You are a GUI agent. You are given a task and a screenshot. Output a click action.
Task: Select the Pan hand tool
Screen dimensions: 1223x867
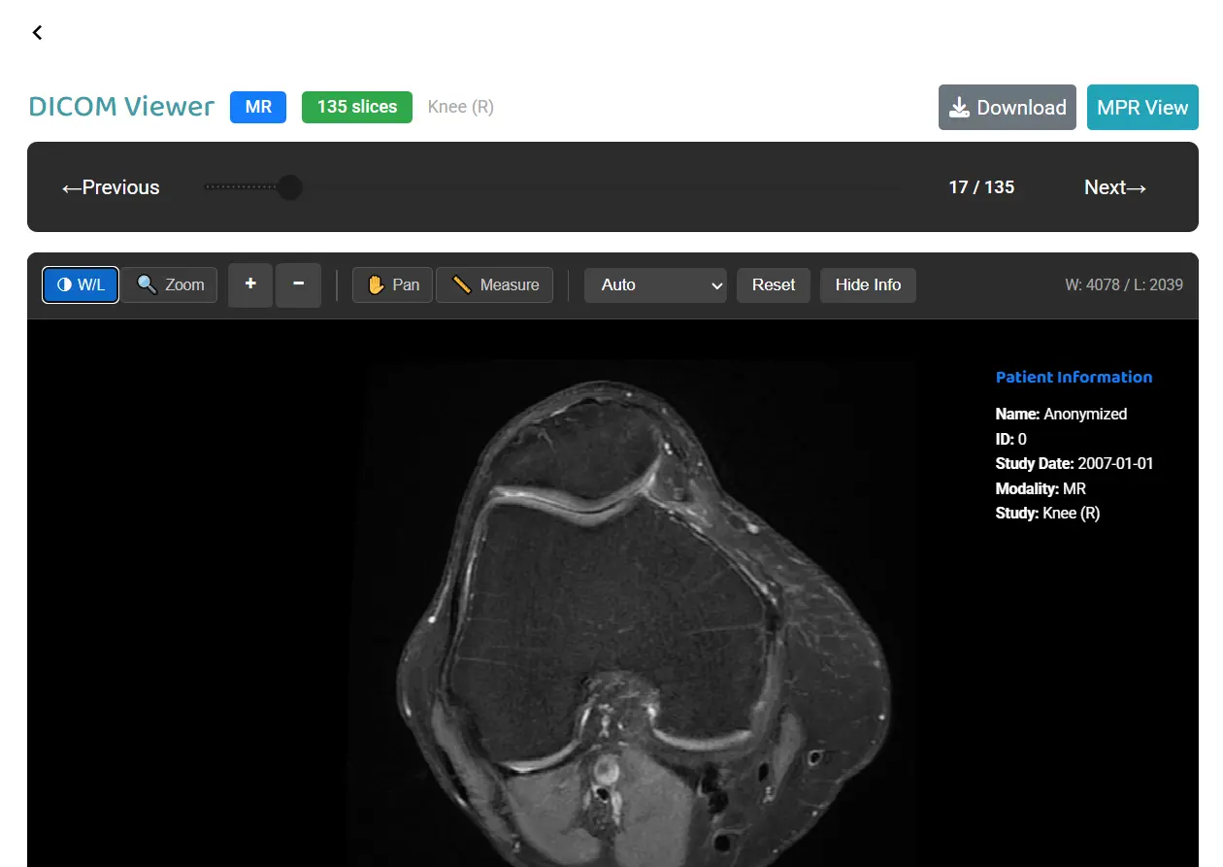[x=392, y=284]
